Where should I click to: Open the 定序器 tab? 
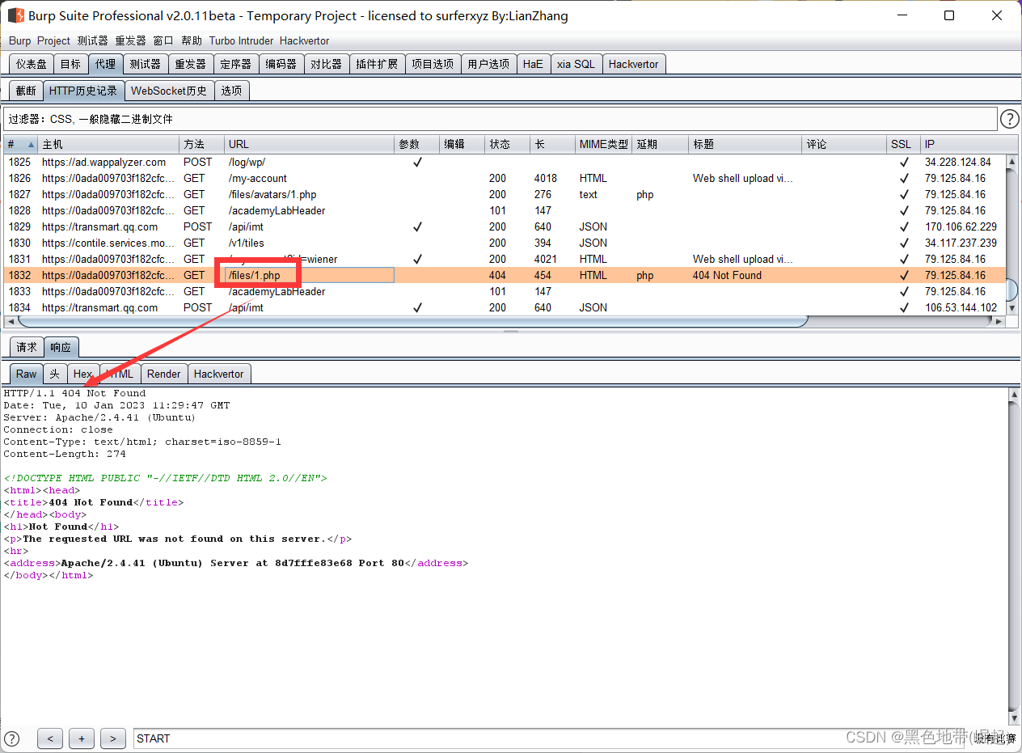[235, 64]
